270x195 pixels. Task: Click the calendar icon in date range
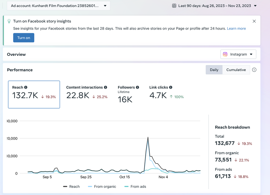coord(174,6)
